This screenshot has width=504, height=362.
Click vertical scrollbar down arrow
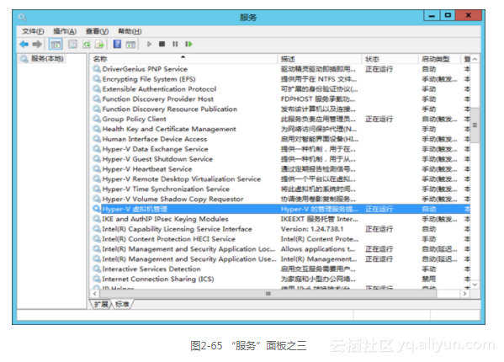(475, 285)
